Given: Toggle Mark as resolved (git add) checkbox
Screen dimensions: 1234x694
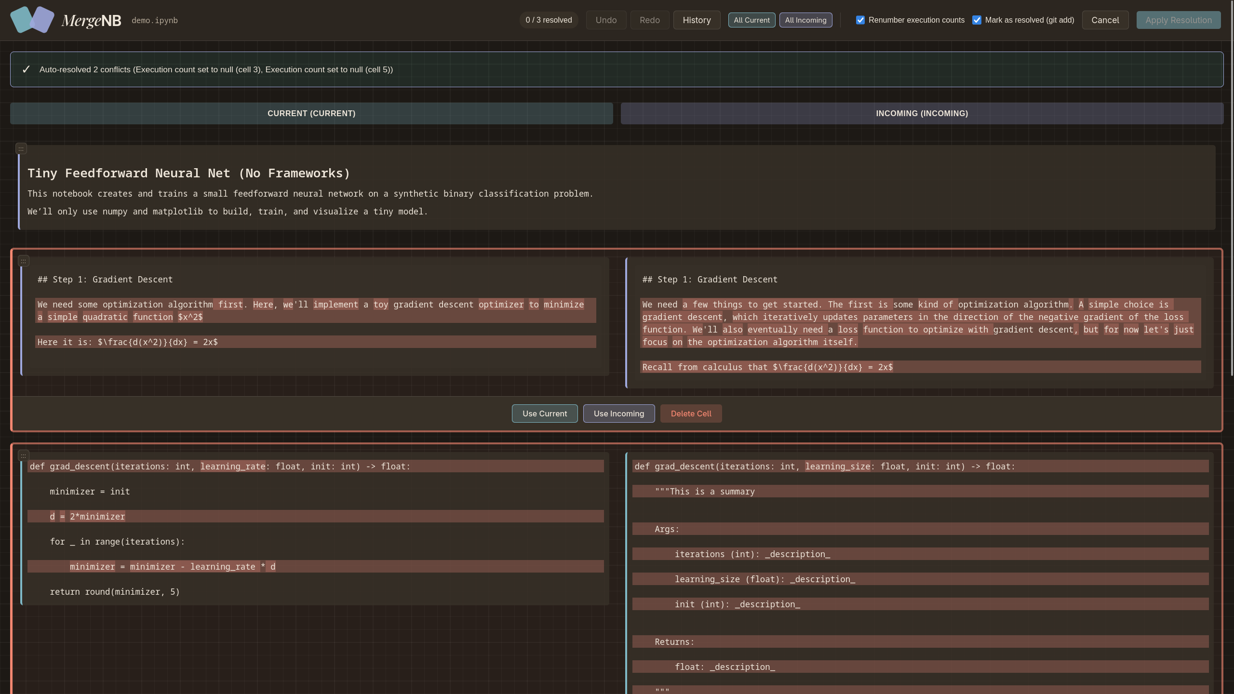Looking at the screenshot, I should [x=977, y=20].
